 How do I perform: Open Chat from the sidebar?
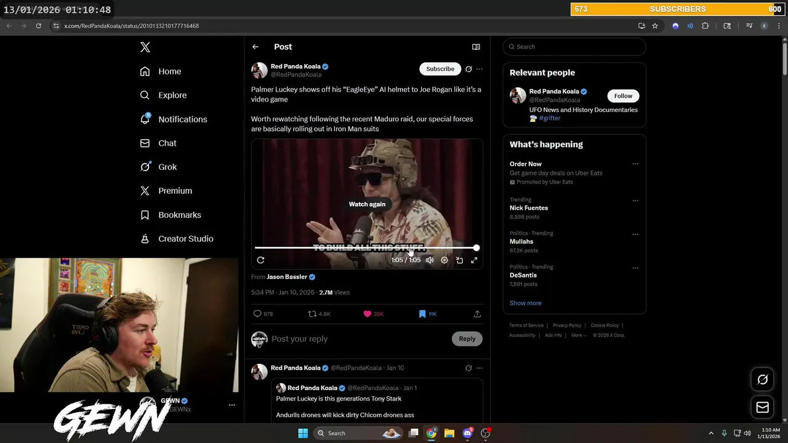pyautogui.click(x=158, y=143)
